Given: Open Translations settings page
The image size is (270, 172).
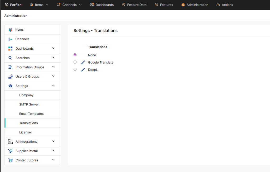Looking at the screenshot, I should point(32,123).
